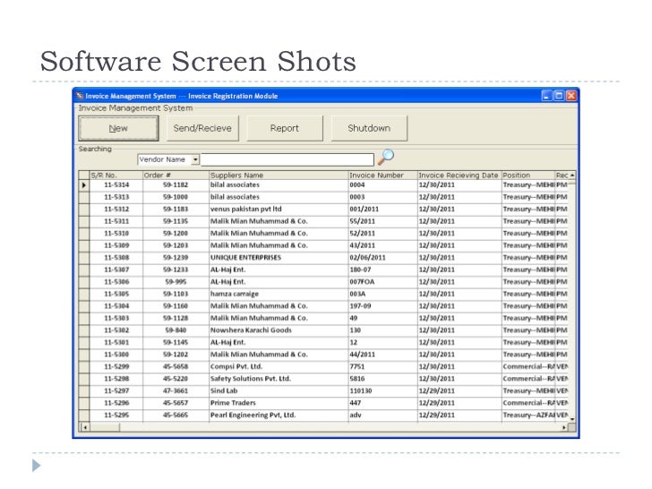Select order cell 59-1145

tap(176, 343)
